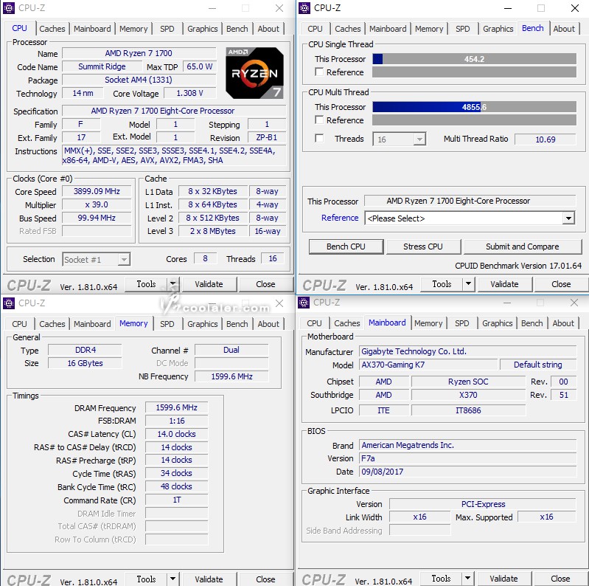Viewport: 589px width, 586px height.
Task: Toggle the Threads checkbox in Bench window
Action: coord(319,139)
